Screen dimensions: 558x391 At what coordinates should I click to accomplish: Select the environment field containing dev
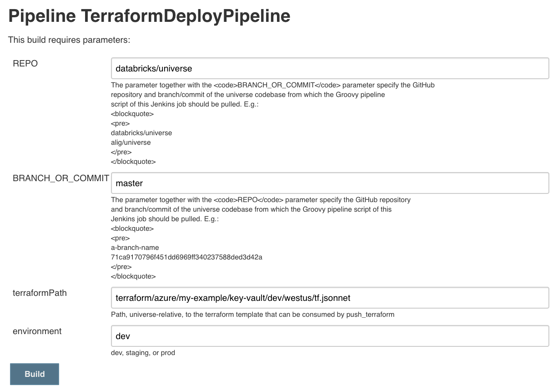(330, 336)
